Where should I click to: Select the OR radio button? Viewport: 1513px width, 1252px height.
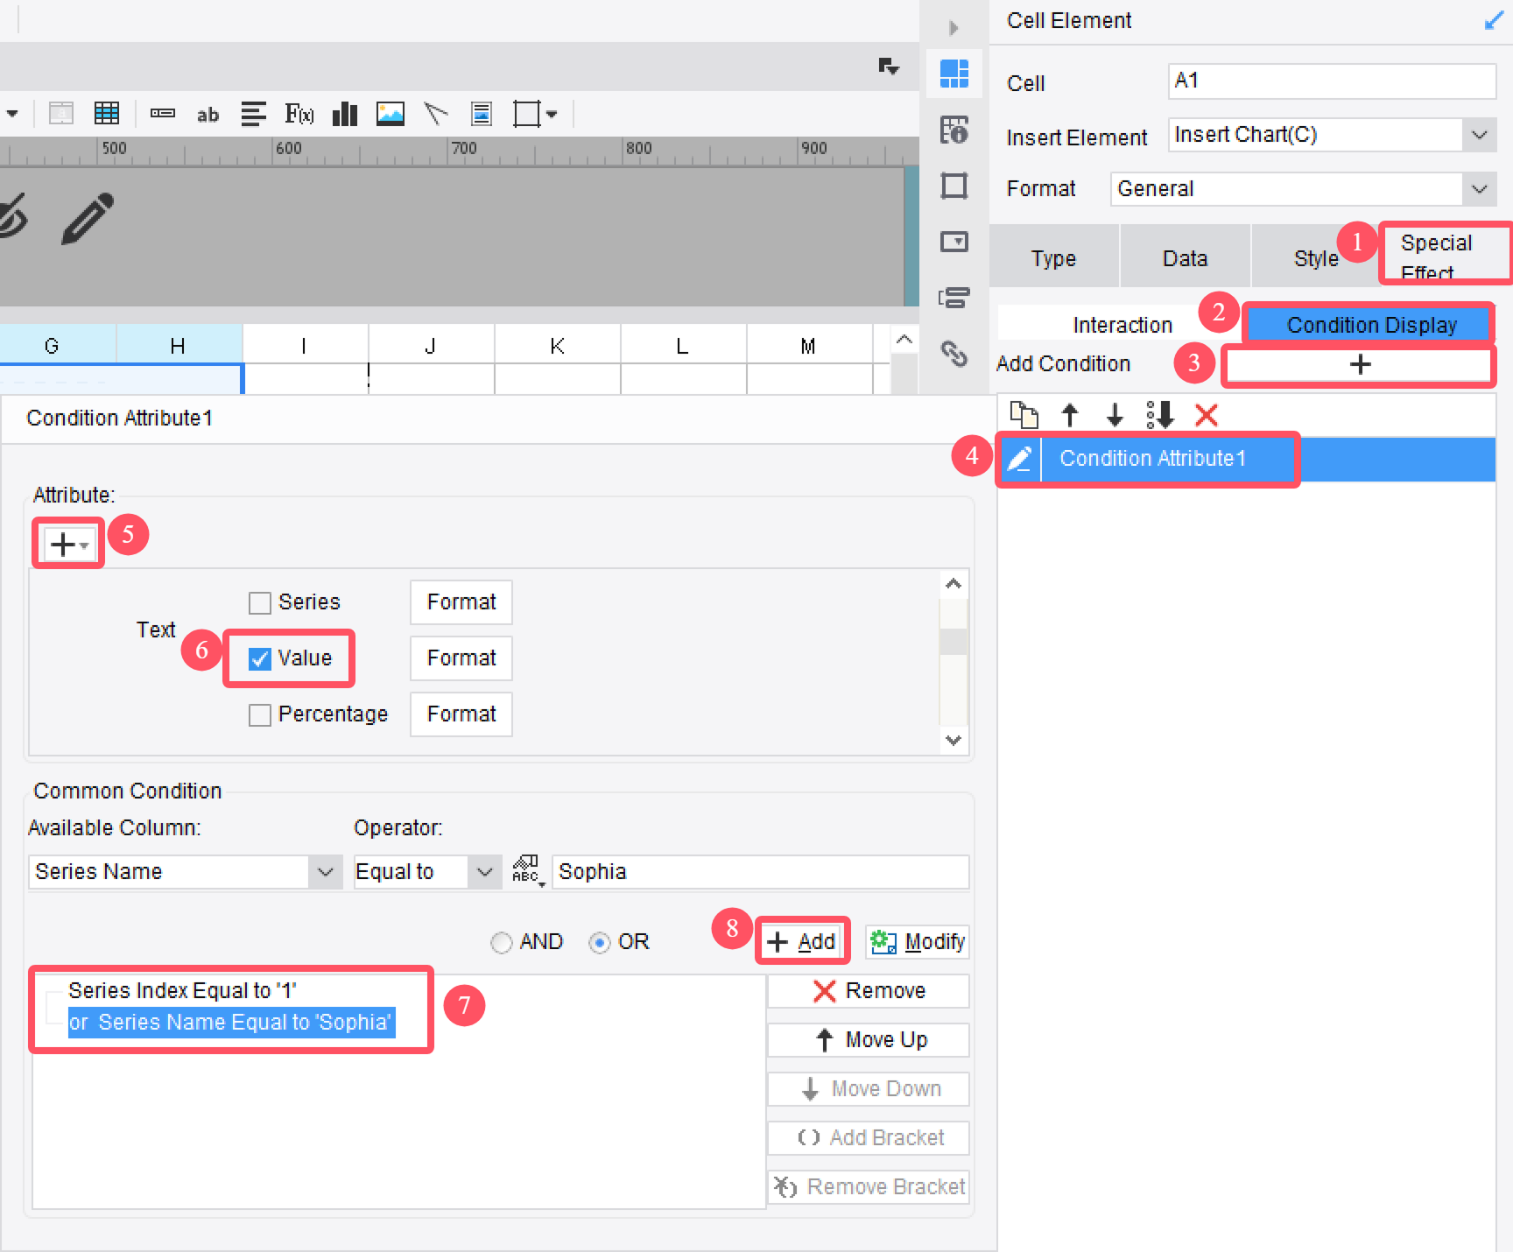[x=600, y=943]
